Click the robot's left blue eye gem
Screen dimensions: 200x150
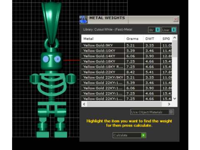[46, 59]
